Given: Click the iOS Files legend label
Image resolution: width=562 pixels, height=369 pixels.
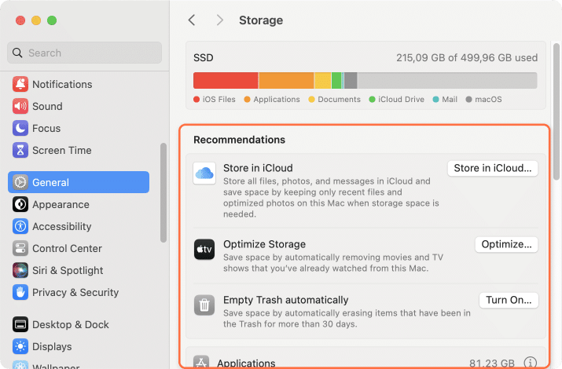Looking at the screenshot, I should tap(219, 99).
